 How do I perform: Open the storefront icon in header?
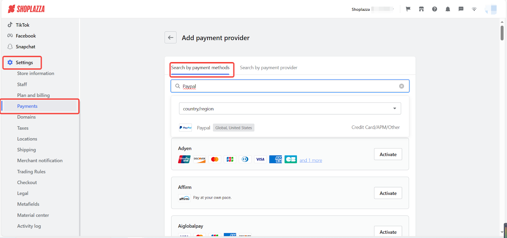click(x=421, y=9)
